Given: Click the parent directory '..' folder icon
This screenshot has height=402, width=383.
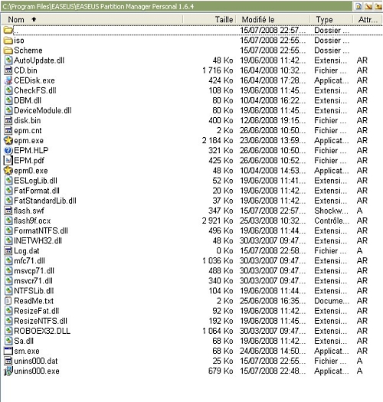Looking at the screenshot, I should [x=8, y=31].
